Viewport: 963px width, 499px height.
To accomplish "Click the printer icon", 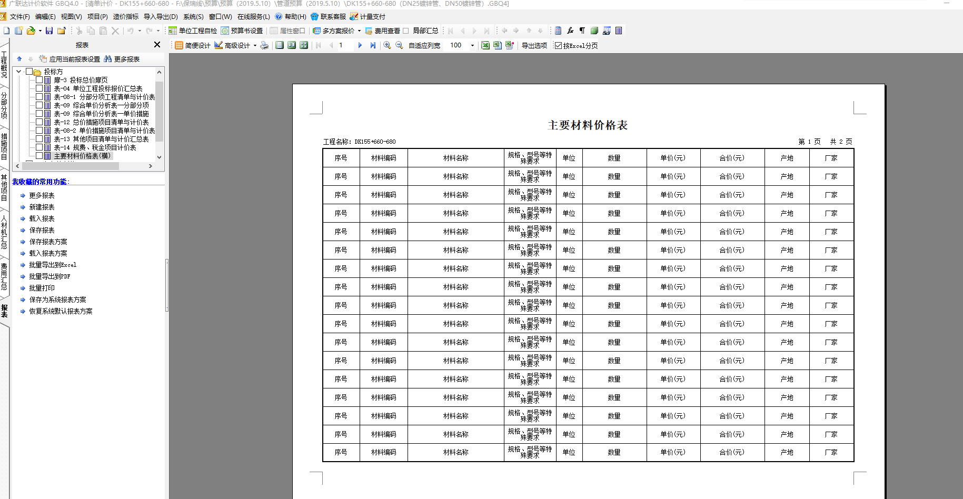I will (x=264, y=45).
